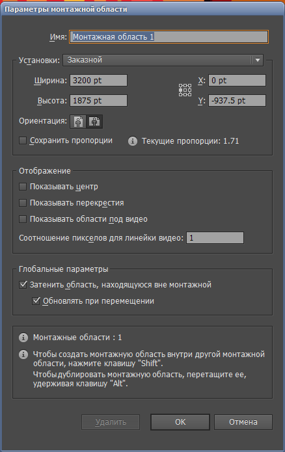Click the Высота field with 1875 pt
The height and width of the screenshot is (452, 285).
point(98,101)
